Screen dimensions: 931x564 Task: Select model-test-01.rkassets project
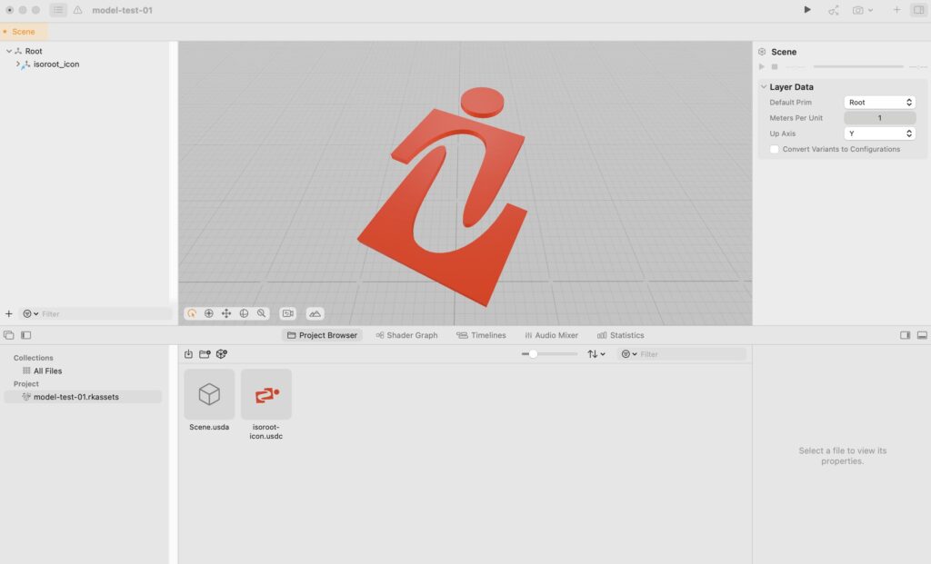pos(83,397)
